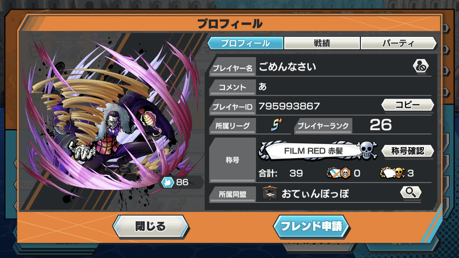Screen dimensions: 459x258
Task: Switch to the 戦績 tab
Action: point(322,44)
